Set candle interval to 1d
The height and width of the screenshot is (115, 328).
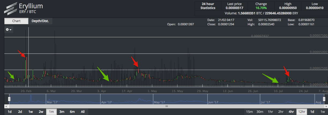[x=312, y=112]
